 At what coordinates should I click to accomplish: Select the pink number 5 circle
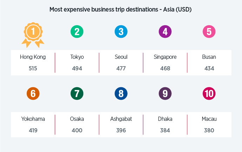pyautogui.click(x=209, y=32)
